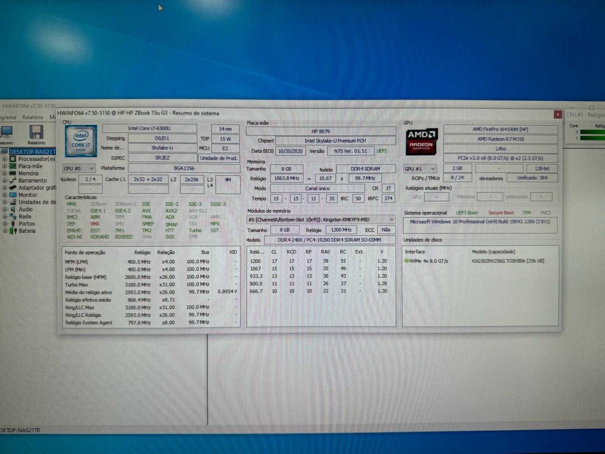
Task: Click the Barramento bus icon in tree
Action: 13,180
